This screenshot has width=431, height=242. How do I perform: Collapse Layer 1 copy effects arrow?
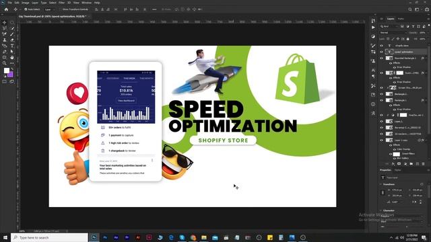click(x=426, y=140)
